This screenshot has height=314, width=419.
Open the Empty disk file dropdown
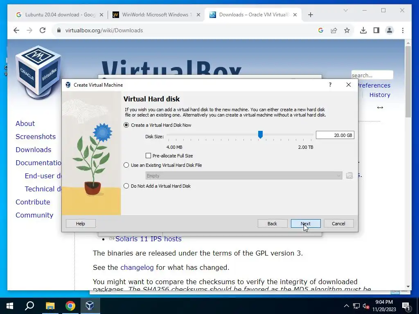244,175
